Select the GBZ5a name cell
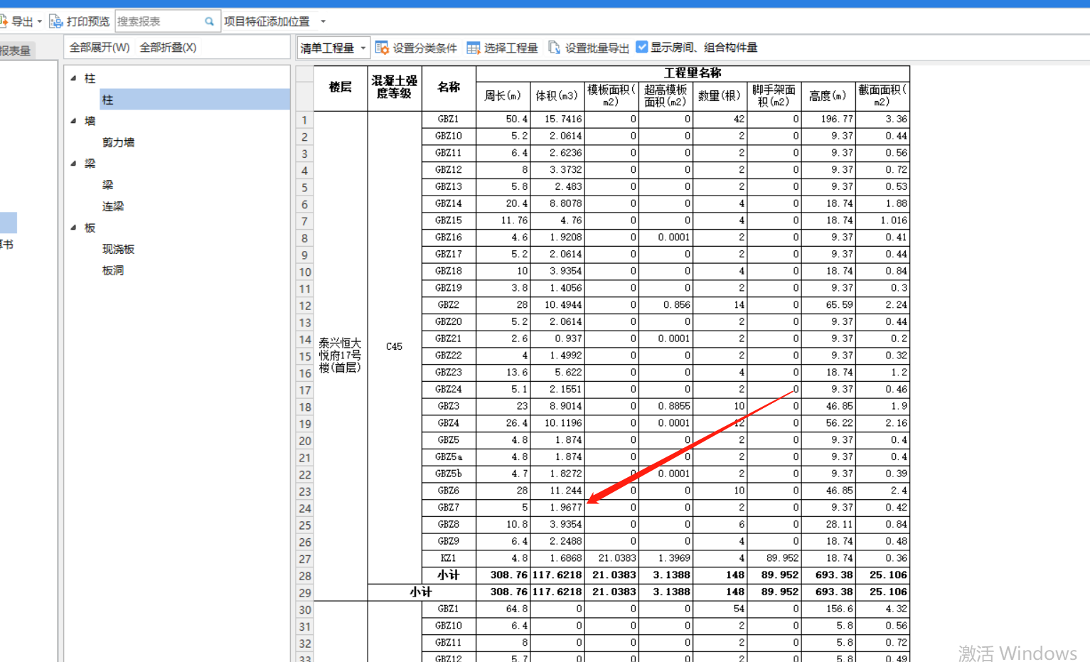This screenshot has height=662, width=1090. [449, 457]
